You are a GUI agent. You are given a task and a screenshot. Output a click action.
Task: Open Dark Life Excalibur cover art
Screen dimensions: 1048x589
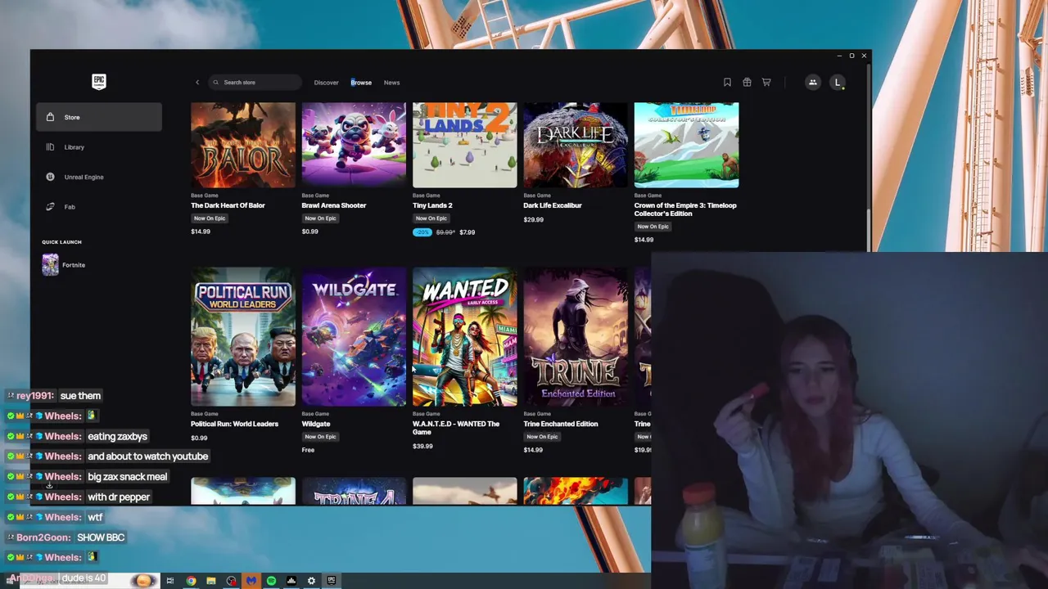[576, 145]
